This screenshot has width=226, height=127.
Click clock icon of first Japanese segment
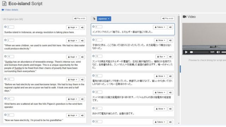coord(93,27)
